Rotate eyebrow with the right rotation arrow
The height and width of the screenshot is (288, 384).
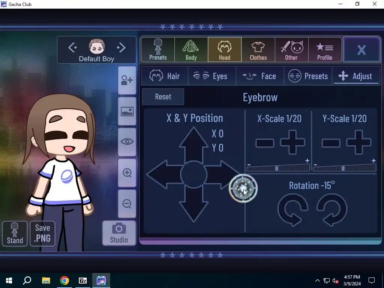332,210
